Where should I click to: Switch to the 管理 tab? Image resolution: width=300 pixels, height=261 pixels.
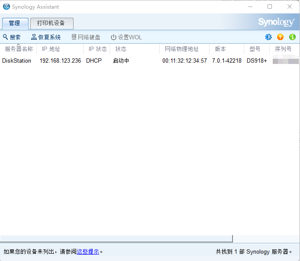pyautogui.click(x=15, y=23)
